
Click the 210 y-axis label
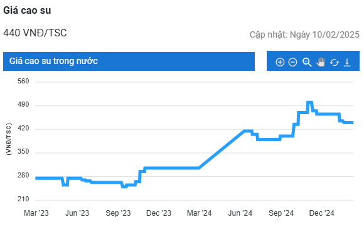pyautogui.click(x=23, y=199)
